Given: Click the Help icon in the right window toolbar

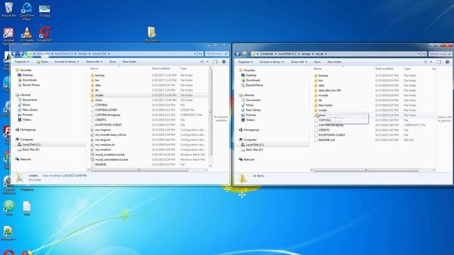Looking at the screenshot, I should tap(448, 62).
